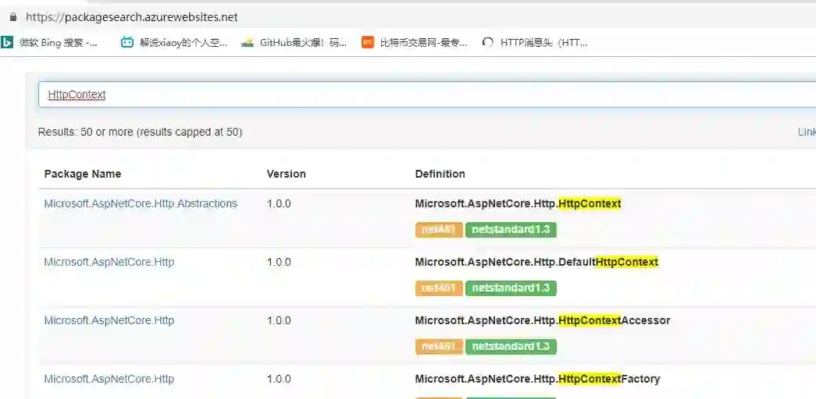Open the Bitcoin trading site bookmark icon
Viewport: 816px width, 399px height.
click(x=368, y=43)
